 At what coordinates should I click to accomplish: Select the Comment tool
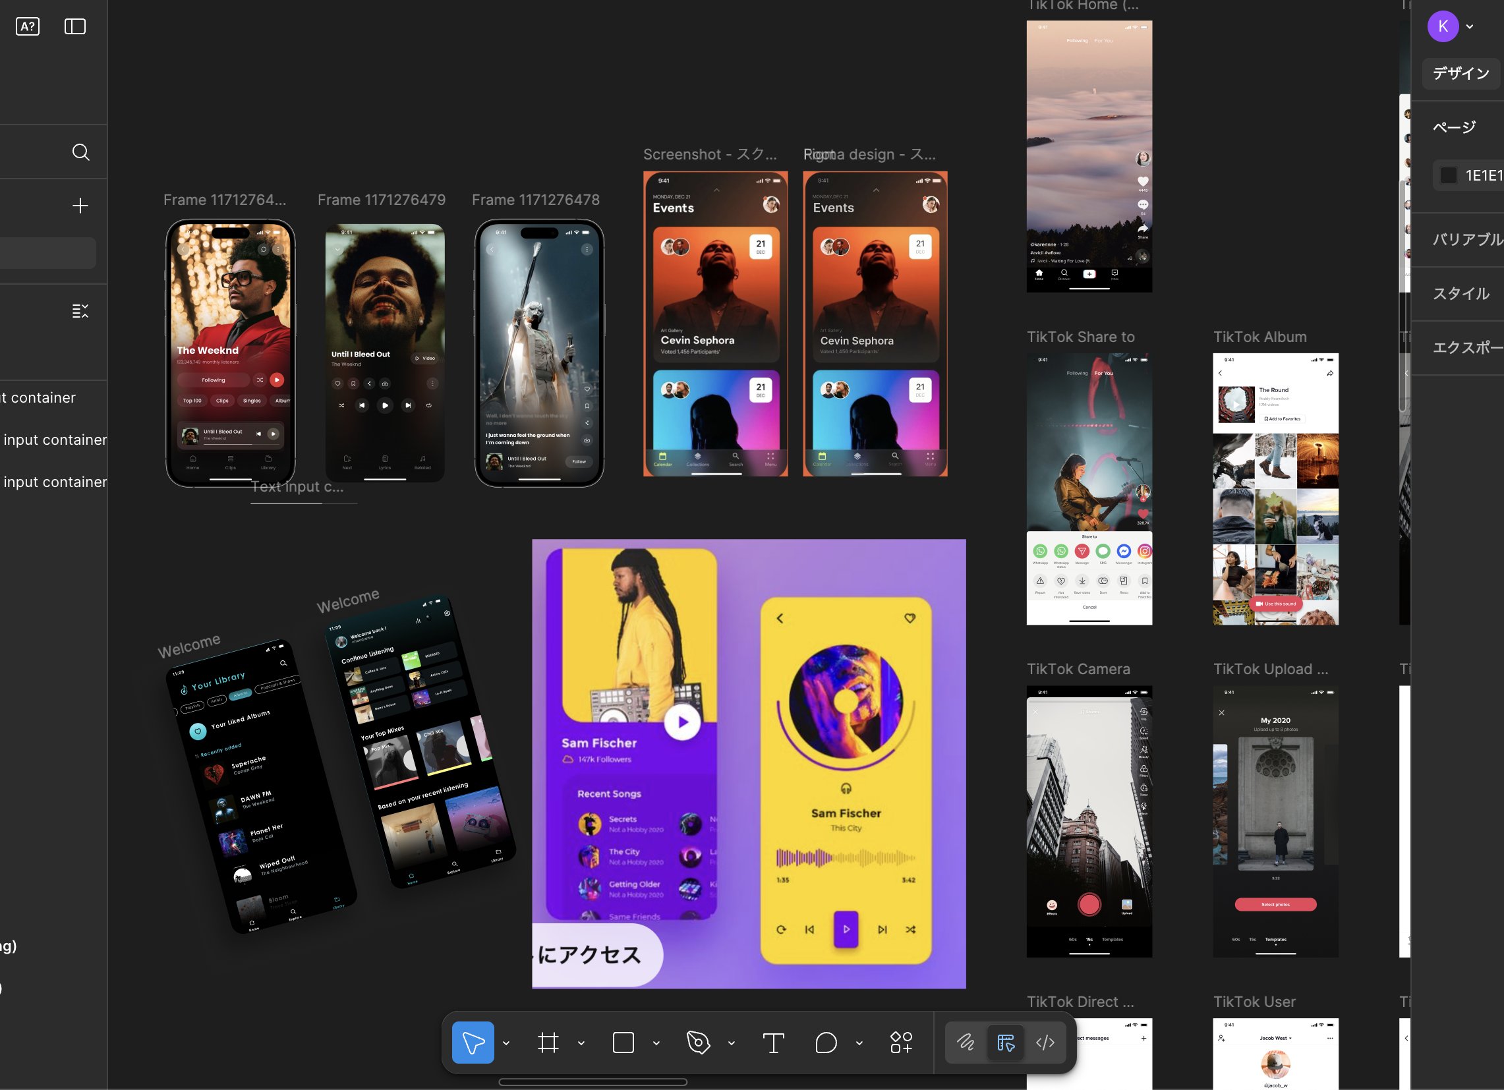coord(826,1043)
